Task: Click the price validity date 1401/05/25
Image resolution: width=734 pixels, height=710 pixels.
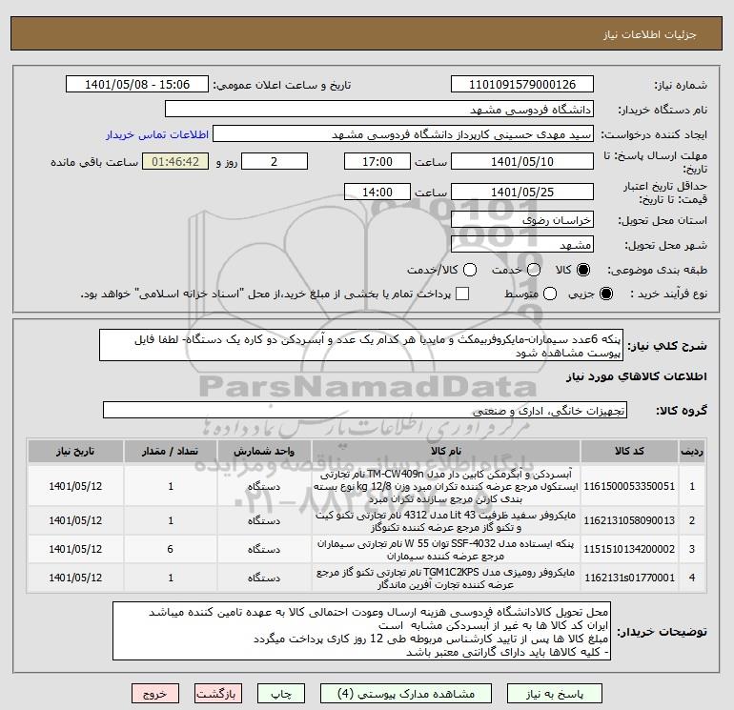Action: point(522,193)
